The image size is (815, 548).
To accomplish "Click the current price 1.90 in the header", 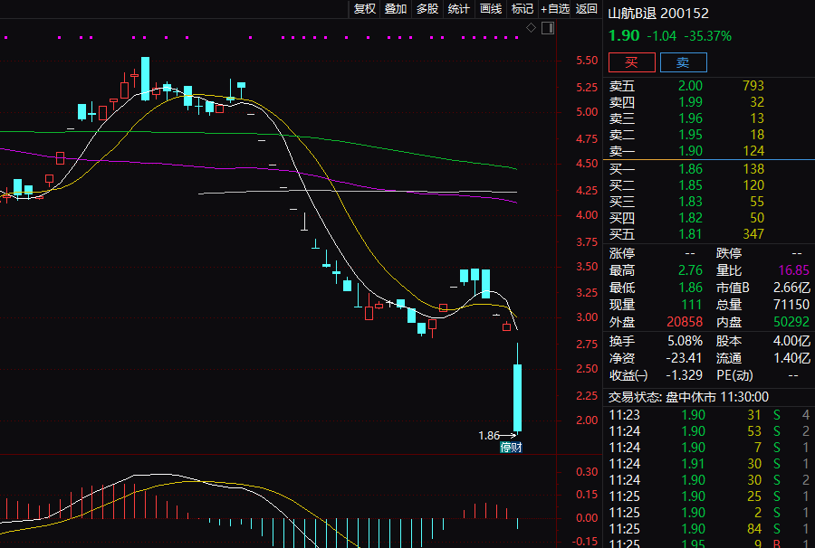I will [x=624, y=36].
